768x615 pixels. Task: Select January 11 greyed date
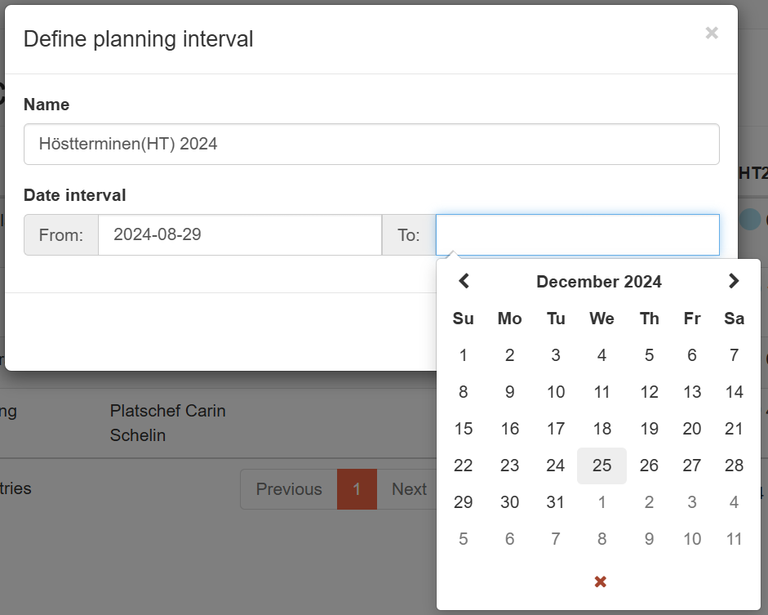tap(734, 539)
